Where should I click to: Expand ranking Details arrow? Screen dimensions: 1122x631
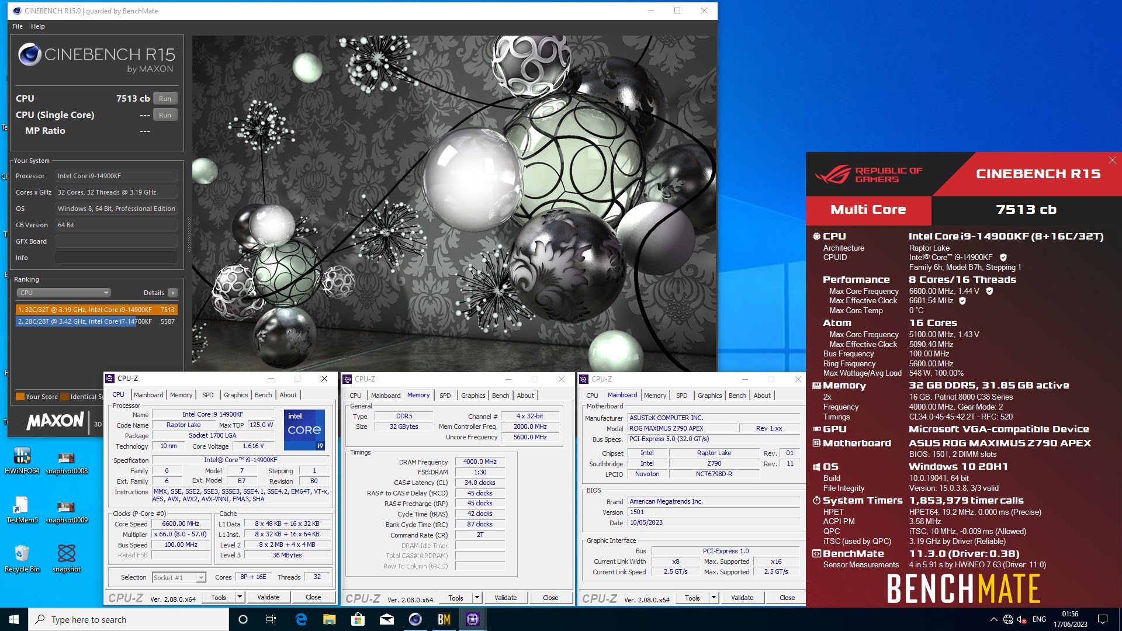point(172,293)
